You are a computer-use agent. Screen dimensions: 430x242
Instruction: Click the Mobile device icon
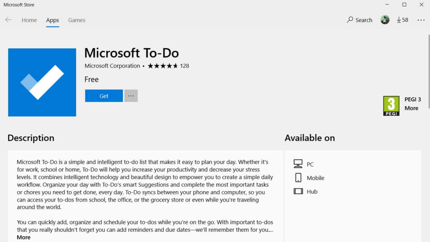[x=298, y=178]
